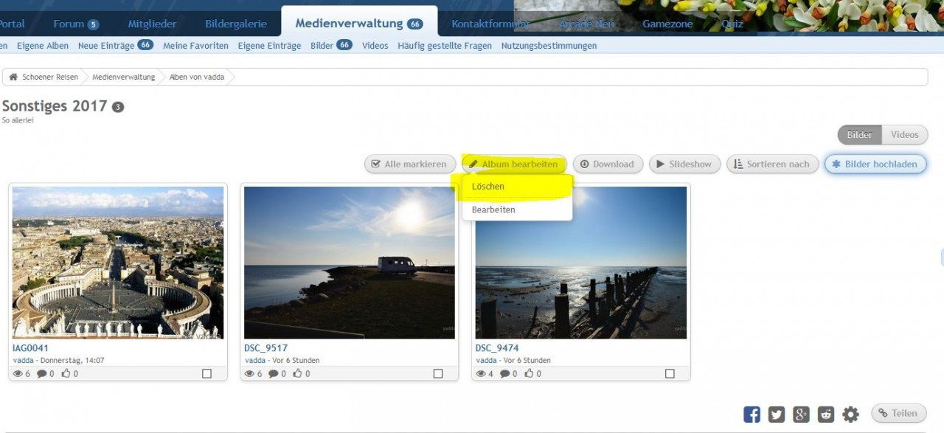Click the IAG0041 title link
The width and height of the screenshot is (944, 433).
point(31,348)
